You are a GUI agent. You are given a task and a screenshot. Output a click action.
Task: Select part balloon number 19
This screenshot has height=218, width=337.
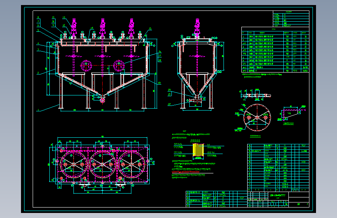point(159,83)
